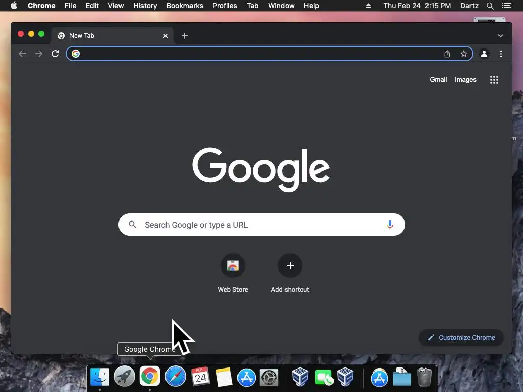Open the blue folder in the Dock
This screenshot has width=523, height=392.
[402, 378]
